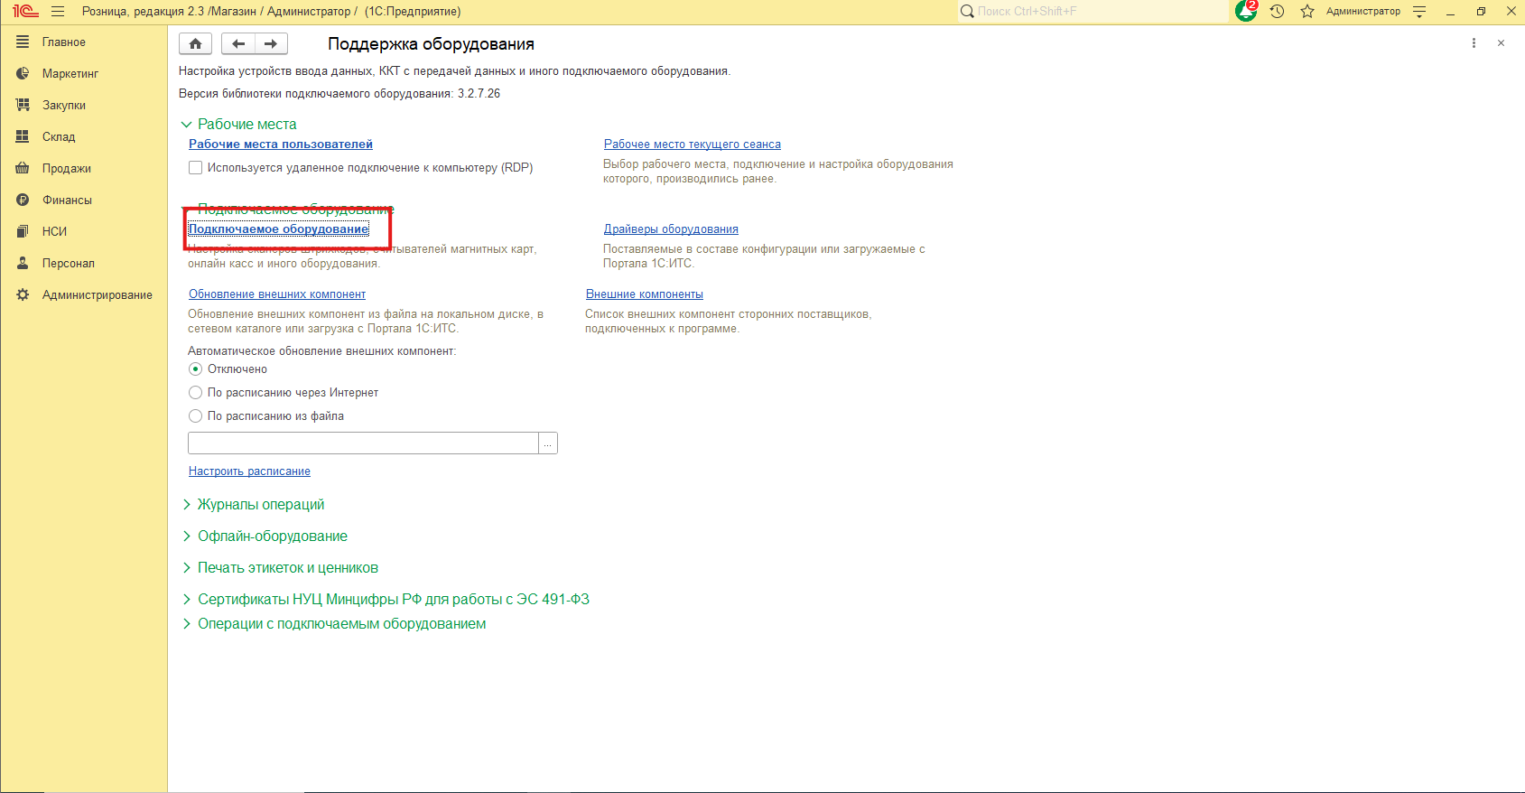Navigate back with left arrow
Viewport: 1525px width, 793px height.
pos(238,43)
